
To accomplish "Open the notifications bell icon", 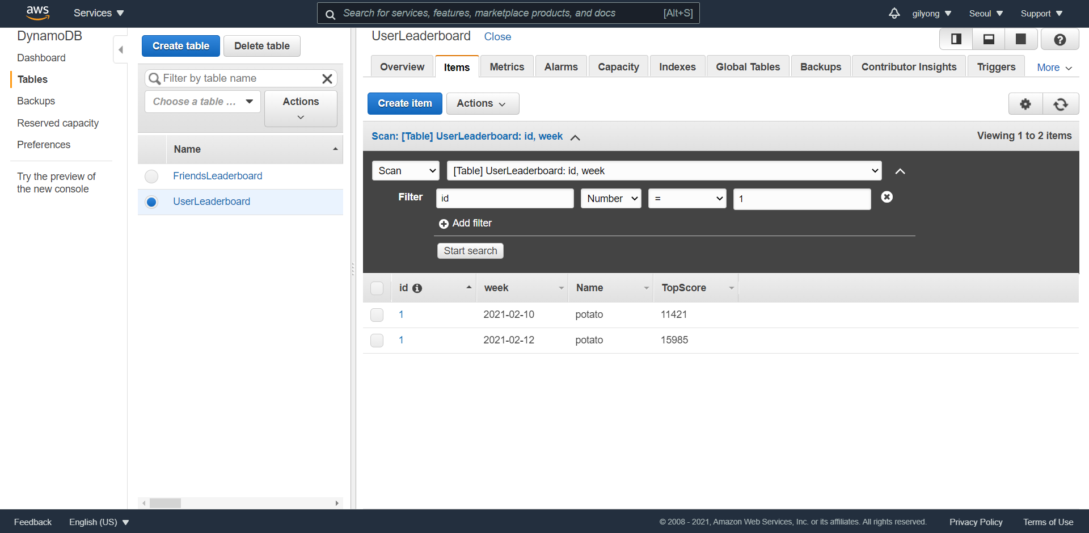I will click(894, 13).
